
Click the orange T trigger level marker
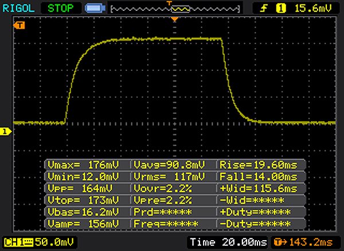(x=19, y=25)
